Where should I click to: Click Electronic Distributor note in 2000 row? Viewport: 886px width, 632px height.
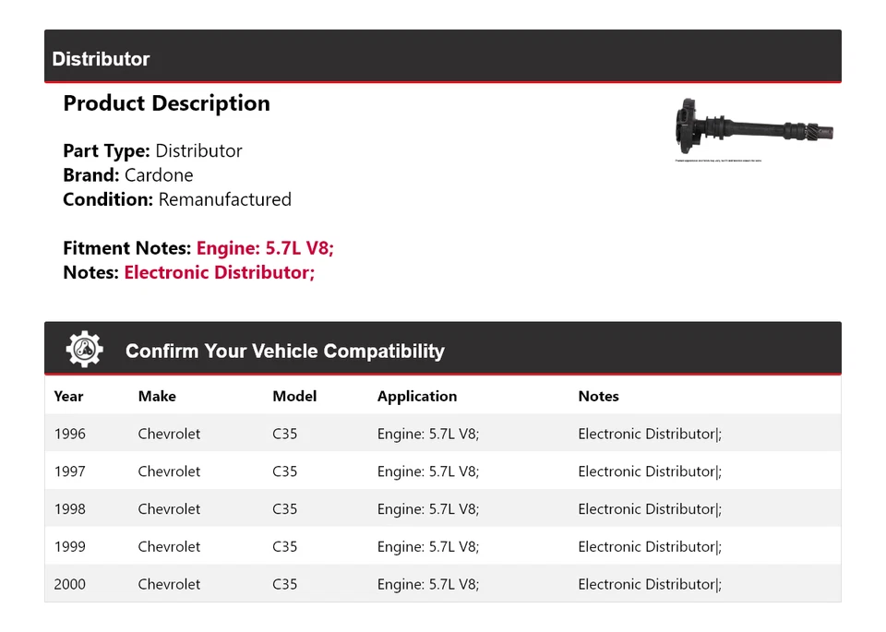coord(650,585)
